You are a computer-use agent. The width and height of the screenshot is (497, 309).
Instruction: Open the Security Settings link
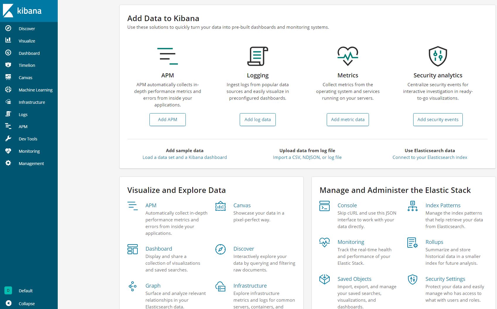445,279
